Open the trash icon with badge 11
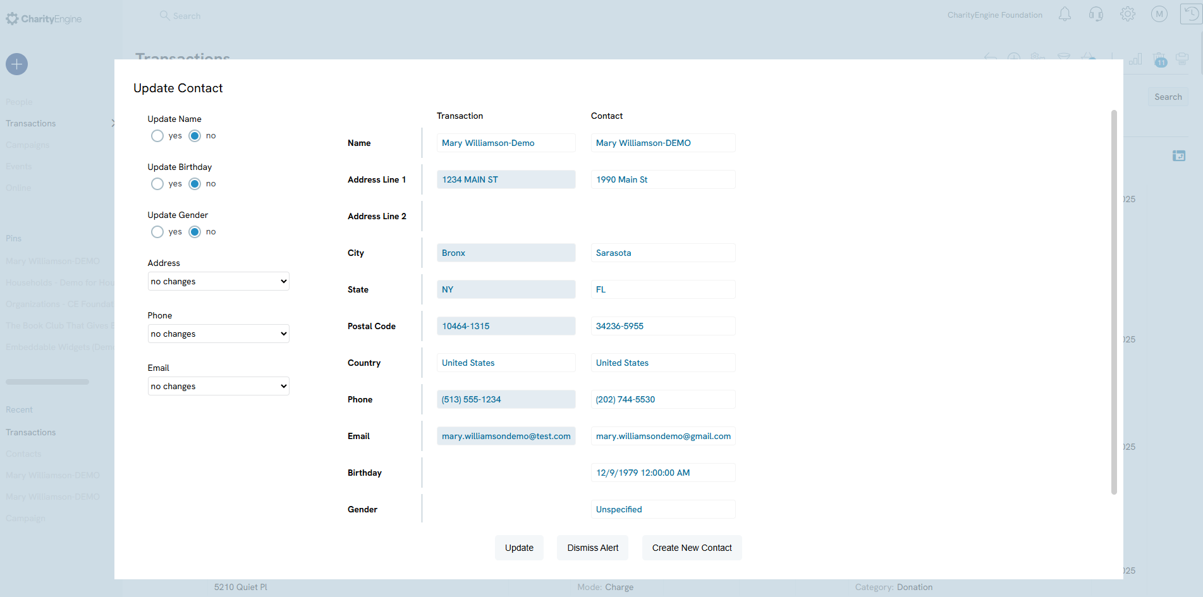 [1160, 59]
